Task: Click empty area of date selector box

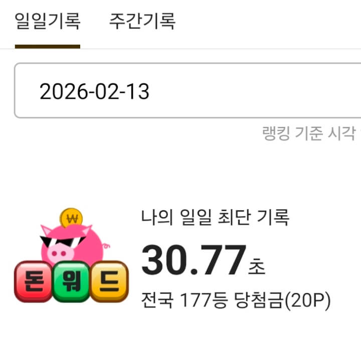Action: [x=253, y=90]
